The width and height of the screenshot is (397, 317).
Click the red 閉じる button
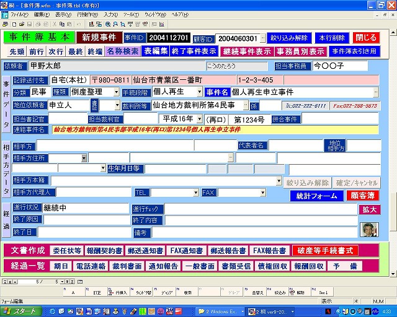point(365,37)
